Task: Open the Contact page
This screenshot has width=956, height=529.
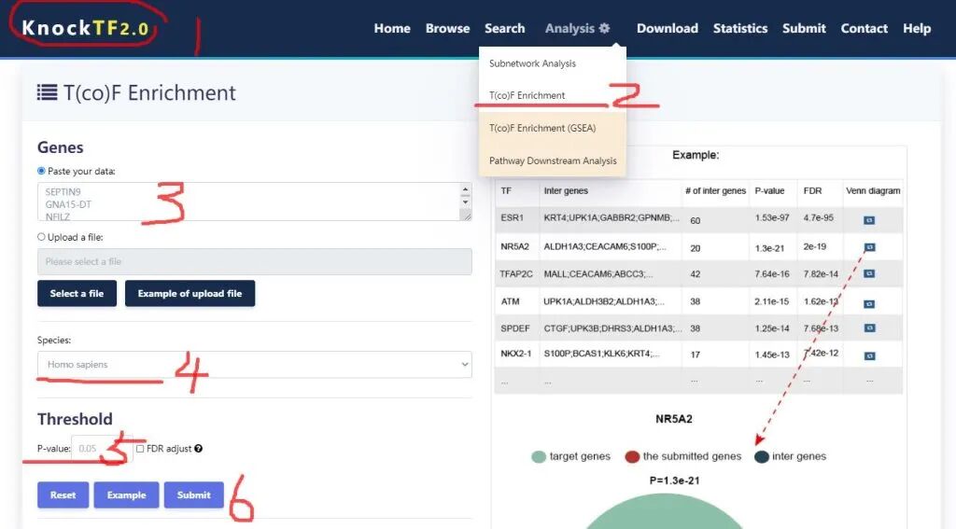Action: pos(864,28)
